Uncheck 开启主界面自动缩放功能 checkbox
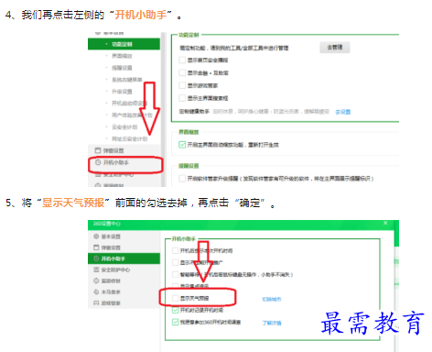The image size is (432, 352). coord(182,145)
